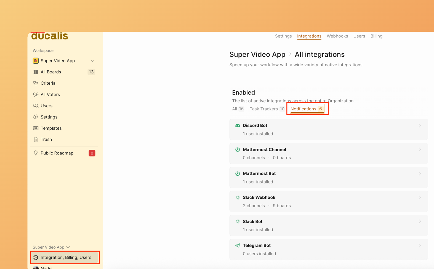This screenshot has height=269, width=434.
Task: Click the Slack Webhook icon
Action: click(237, 198)
